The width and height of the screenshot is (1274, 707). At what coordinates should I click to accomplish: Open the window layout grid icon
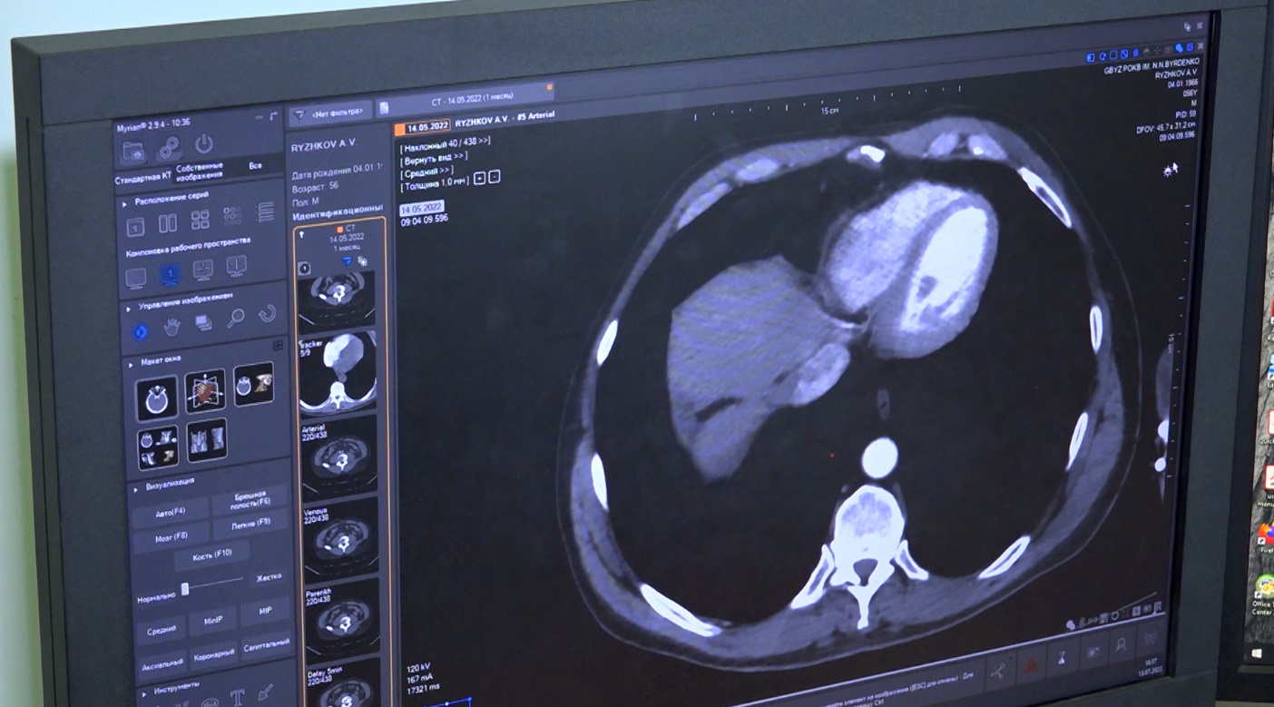point(279,345)
